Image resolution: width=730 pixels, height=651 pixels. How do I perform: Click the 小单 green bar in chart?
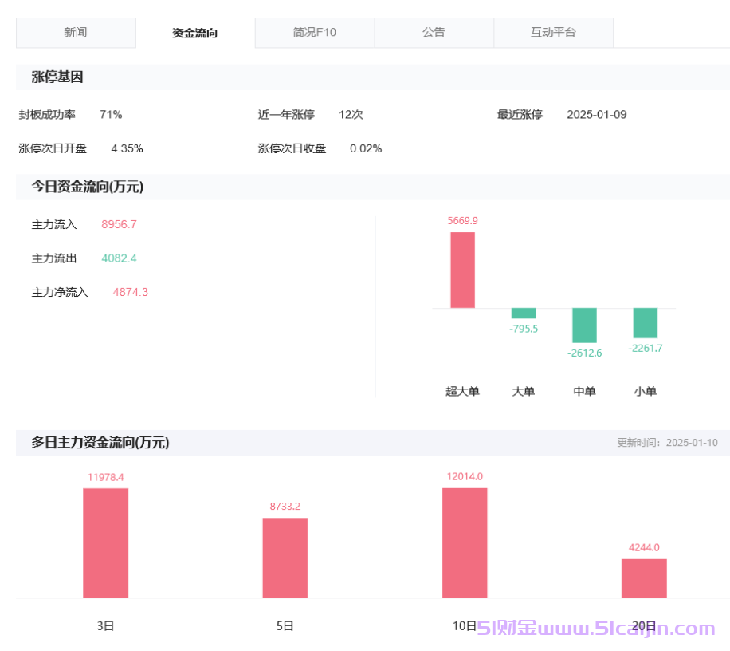click(x=646, y=323)
